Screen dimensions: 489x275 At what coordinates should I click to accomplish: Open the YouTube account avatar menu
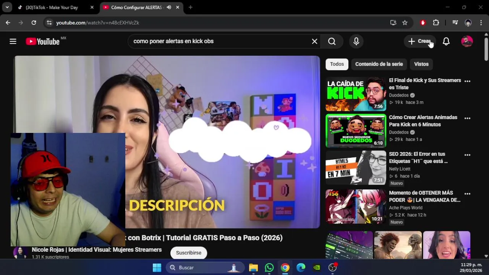tap(467, 41)
